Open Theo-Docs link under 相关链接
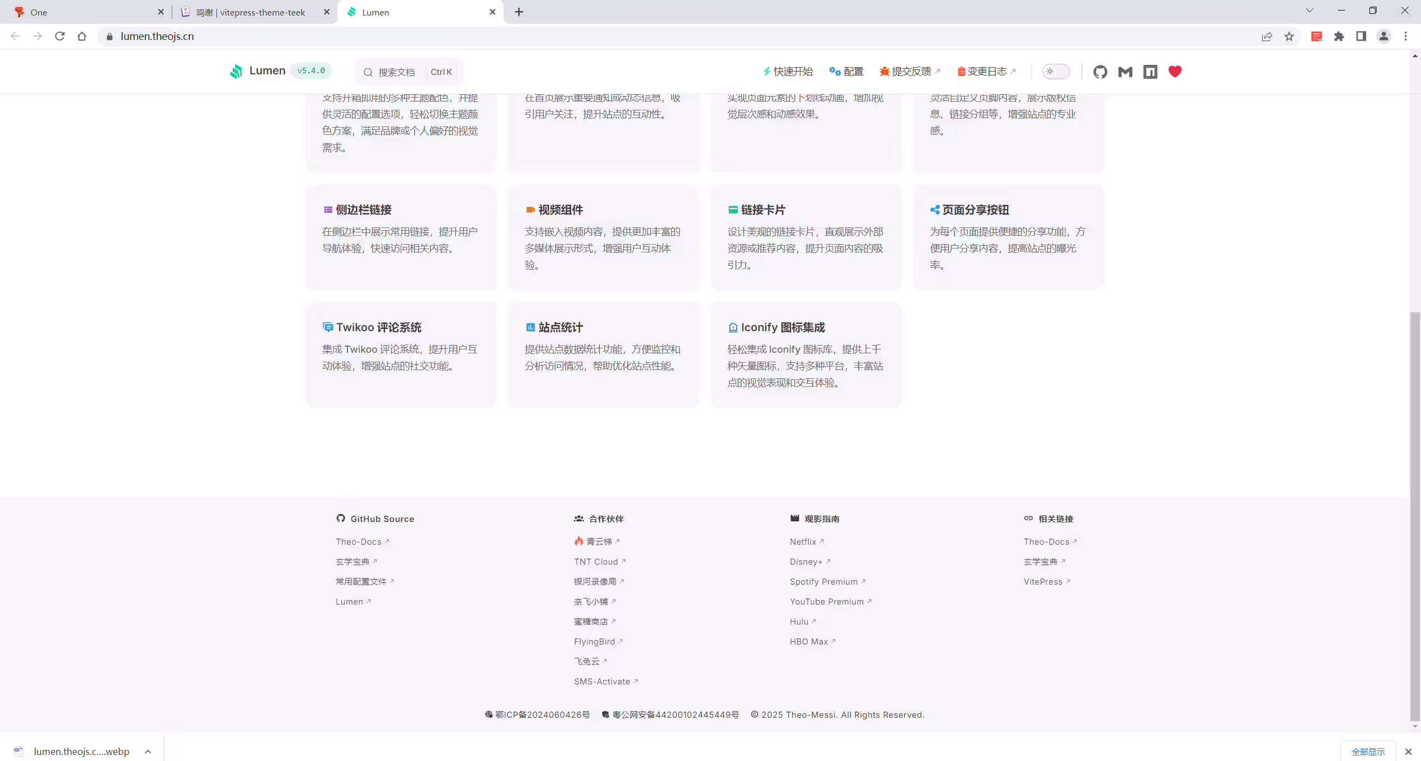Image resolution: width=1421 pixels, height=761 pixels. [1050, 542]
